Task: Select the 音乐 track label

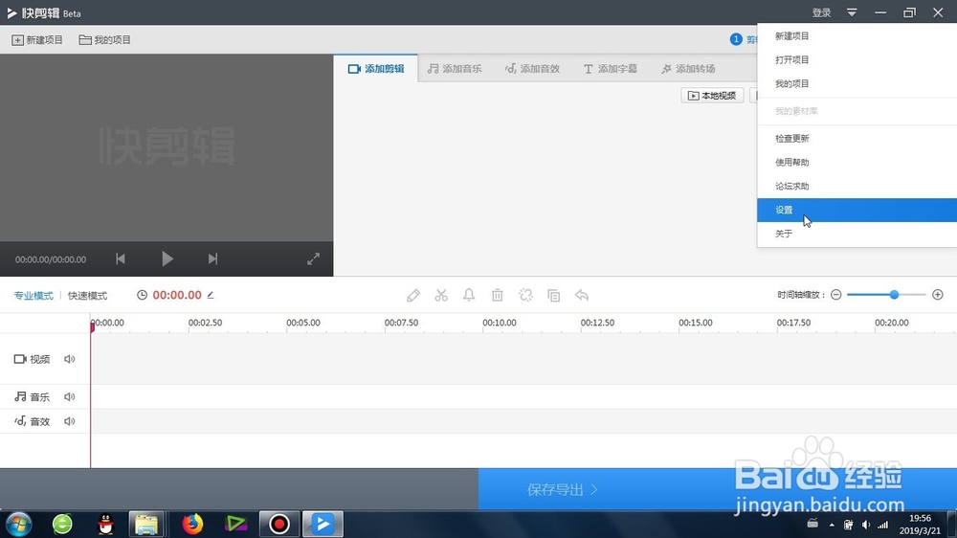Action: pyautogui.click(x=33, y=397)
